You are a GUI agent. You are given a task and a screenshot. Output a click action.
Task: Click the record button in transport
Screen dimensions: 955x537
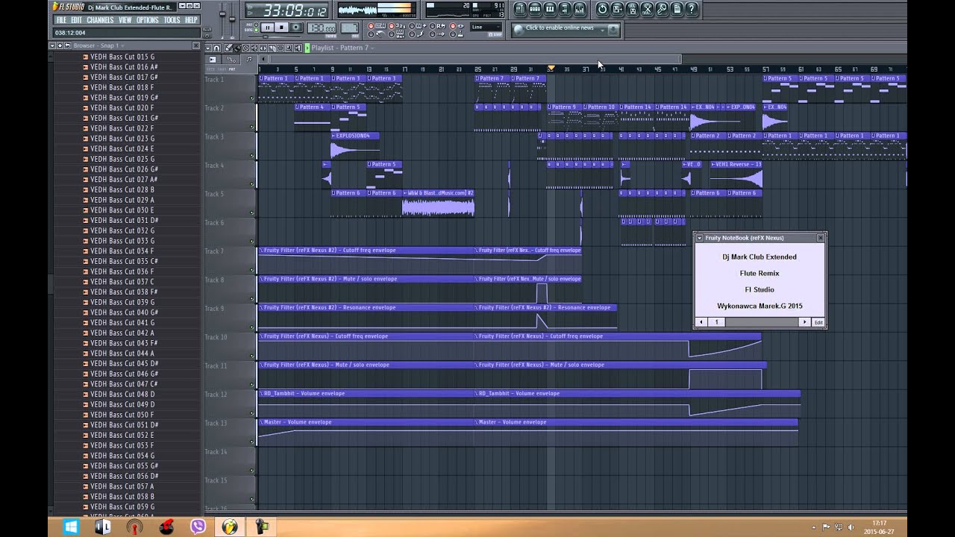(x=296, y=28)
